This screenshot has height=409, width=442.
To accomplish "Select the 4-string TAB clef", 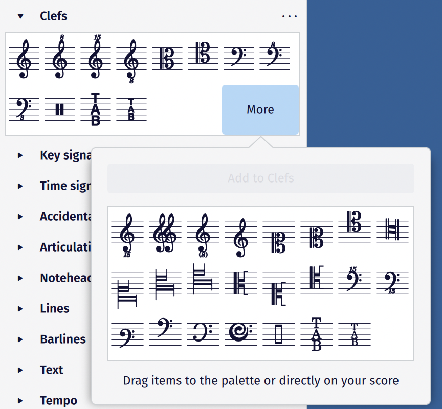I will (131, 107).
